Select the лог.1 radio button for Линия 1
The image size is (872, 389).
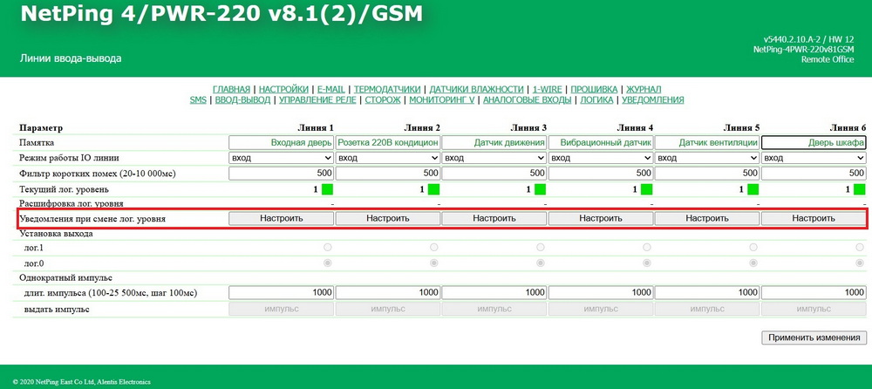point(328,248)
